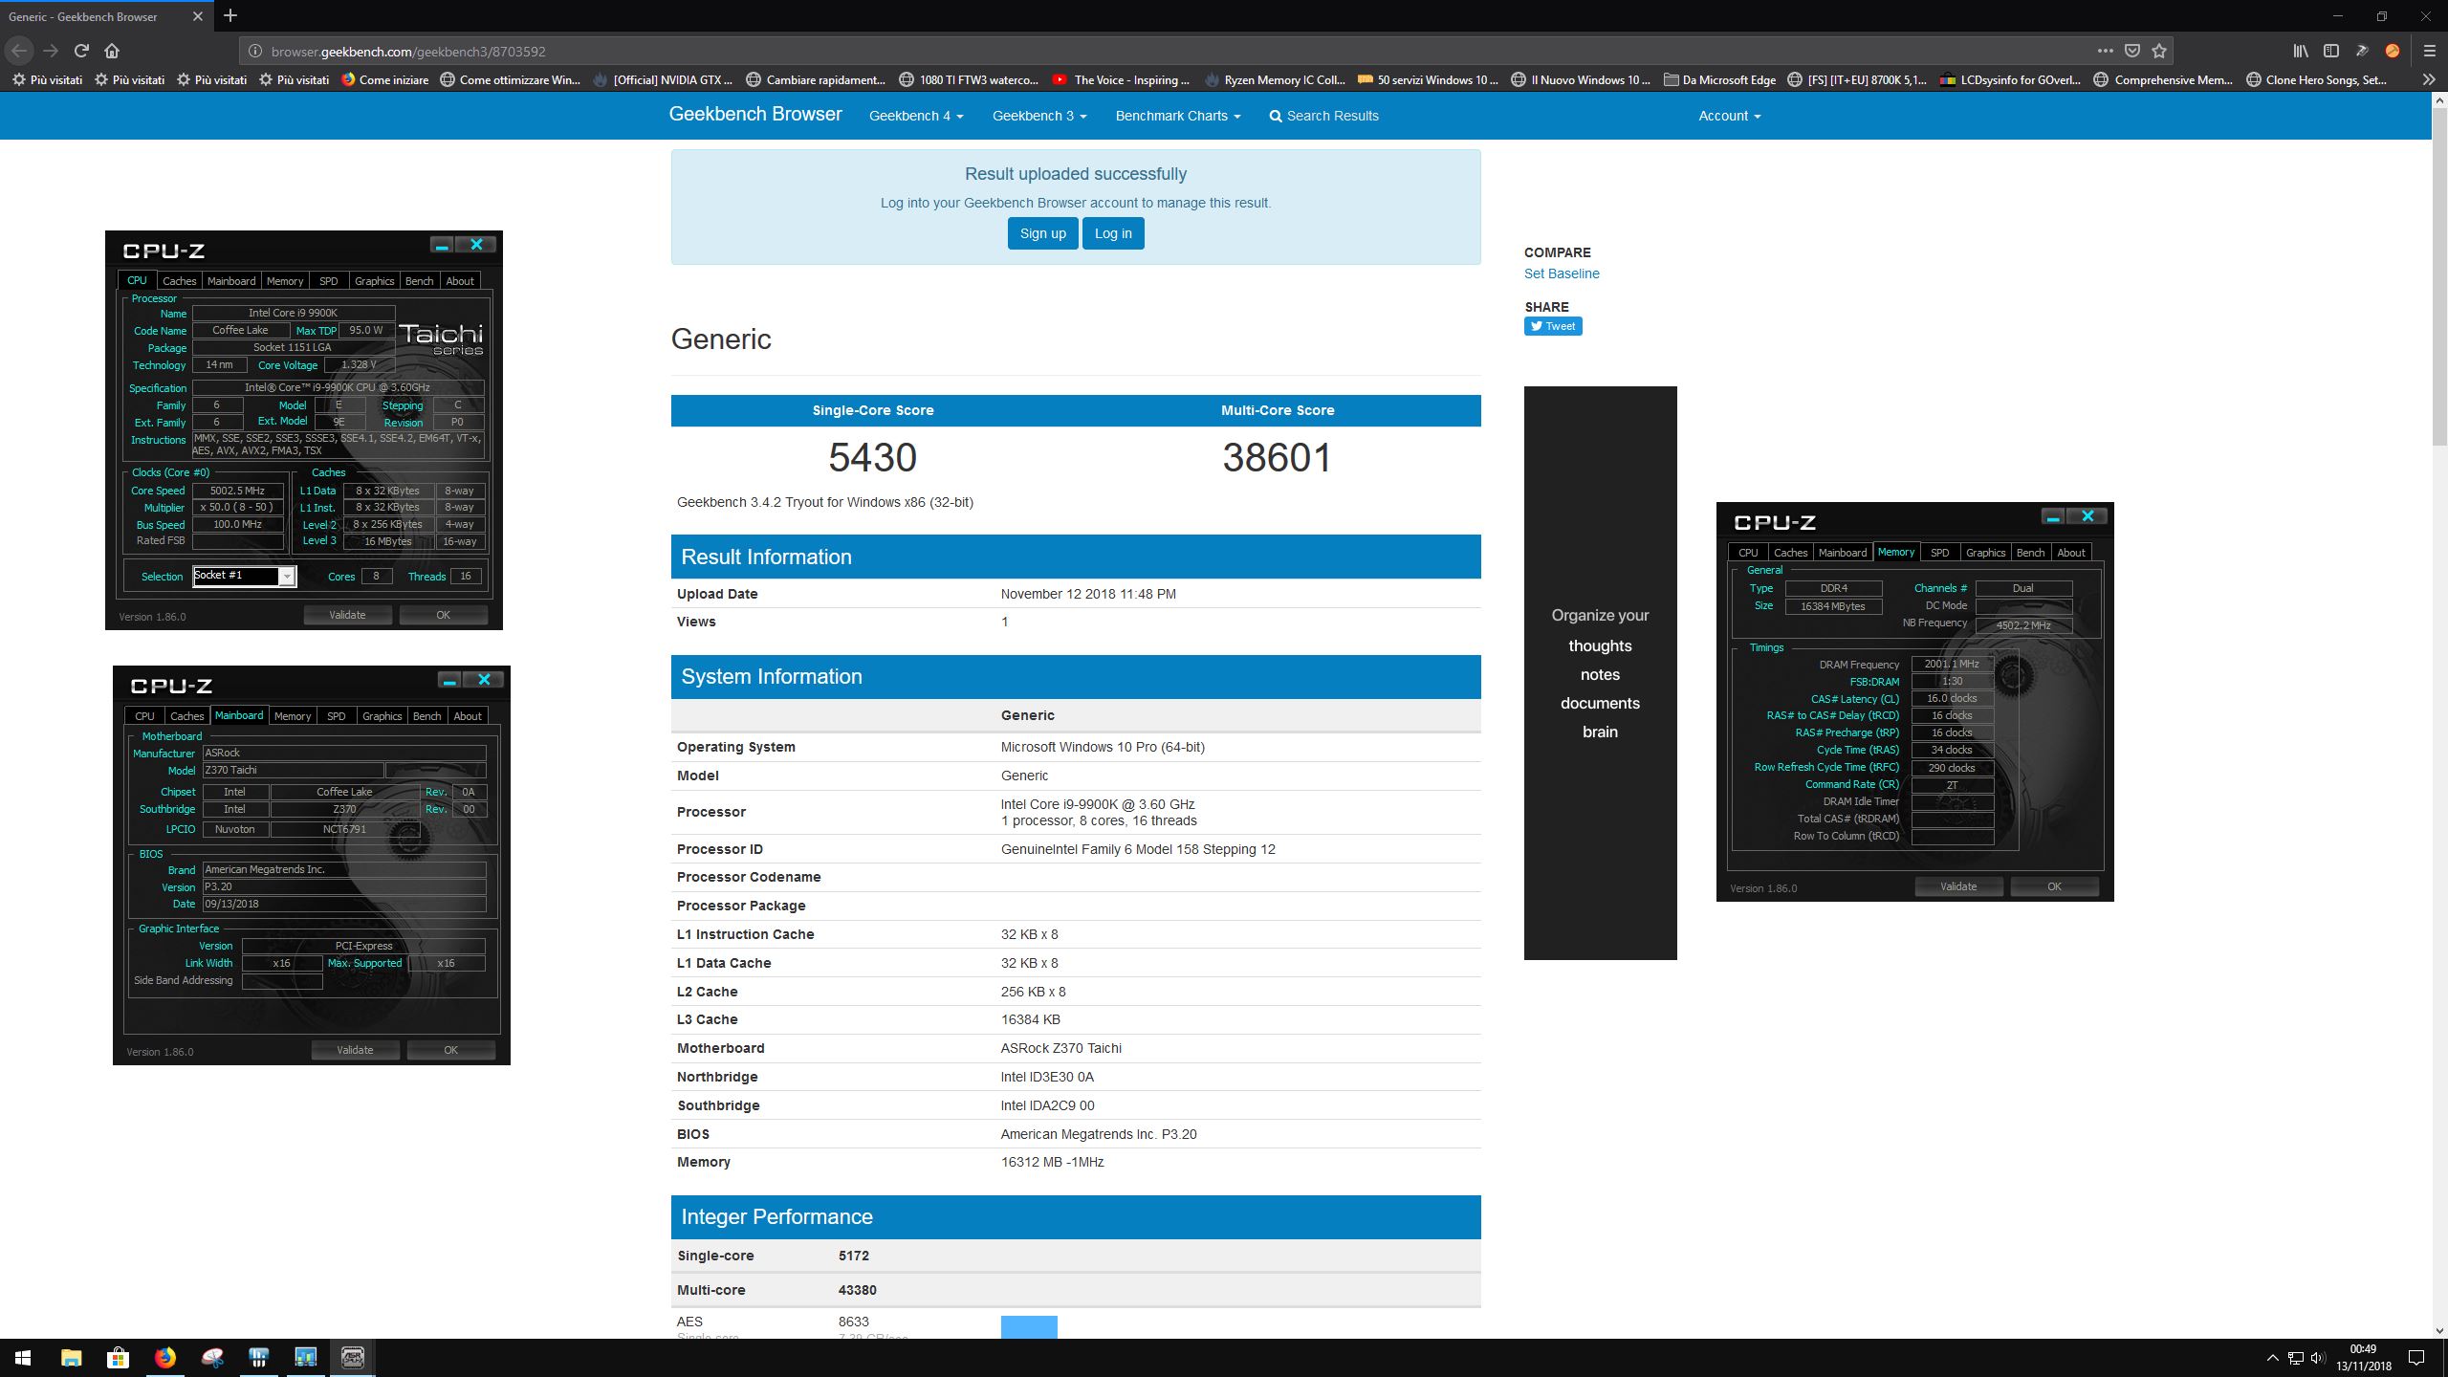Show more bookmarks overflow chevron

pyautogui.click(x=2428, y=80)
